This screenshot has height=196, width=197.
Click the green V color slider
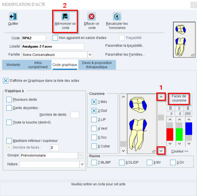pos(179,134)
